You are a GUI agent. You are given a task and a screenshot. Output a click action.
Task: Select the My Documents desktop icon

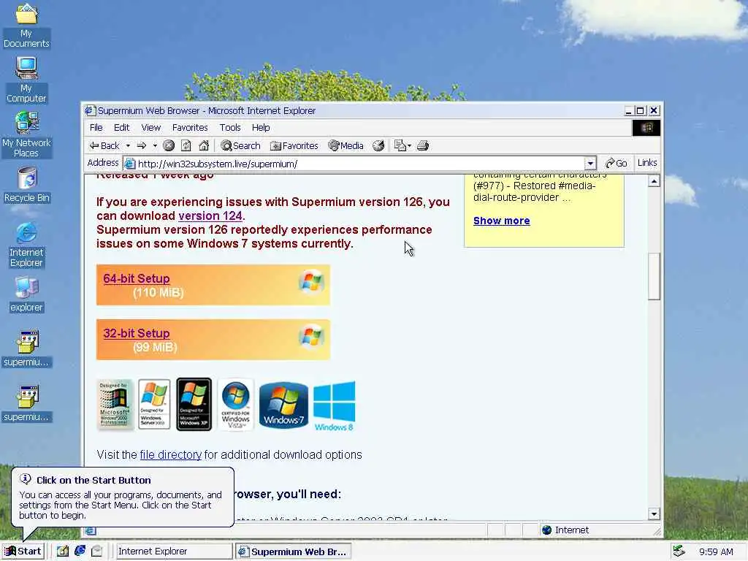click(x=26, y=26)
